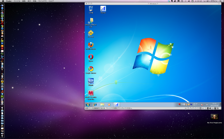Click the VMware CD/DVD drive status icon

click(208, 108)
